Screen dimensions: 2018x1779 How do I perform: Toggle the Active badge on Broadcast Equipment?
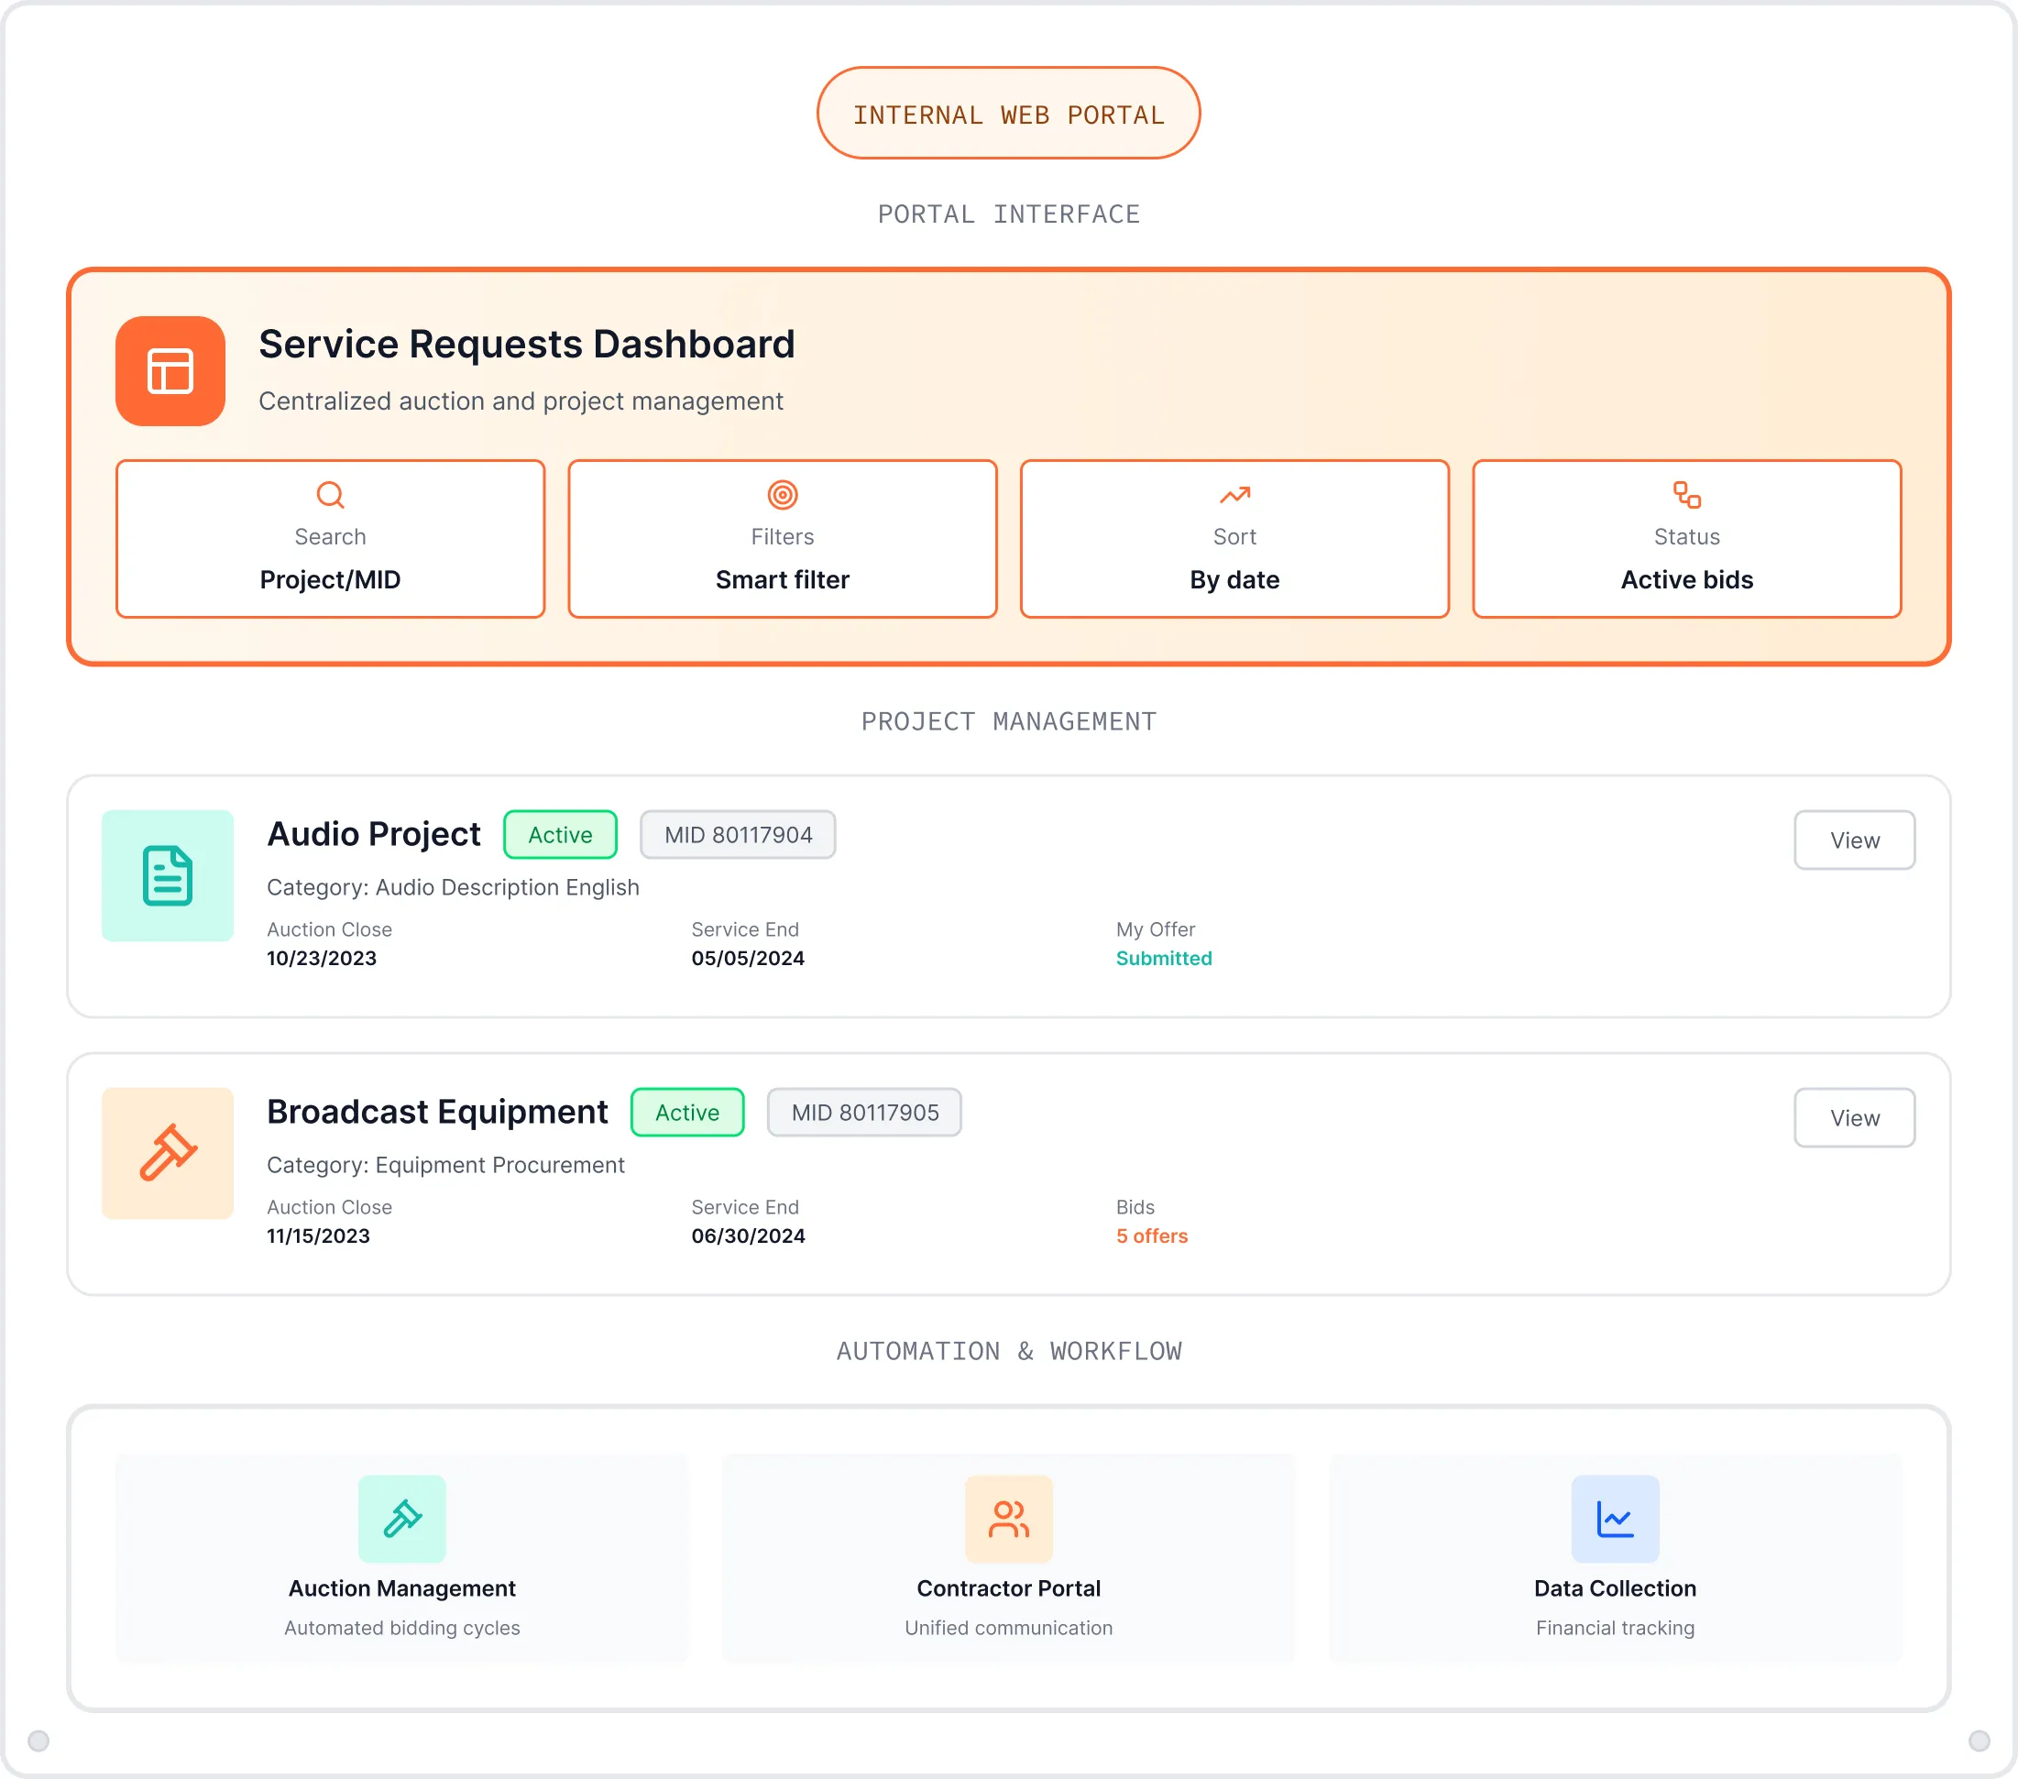pos(687,1112)
